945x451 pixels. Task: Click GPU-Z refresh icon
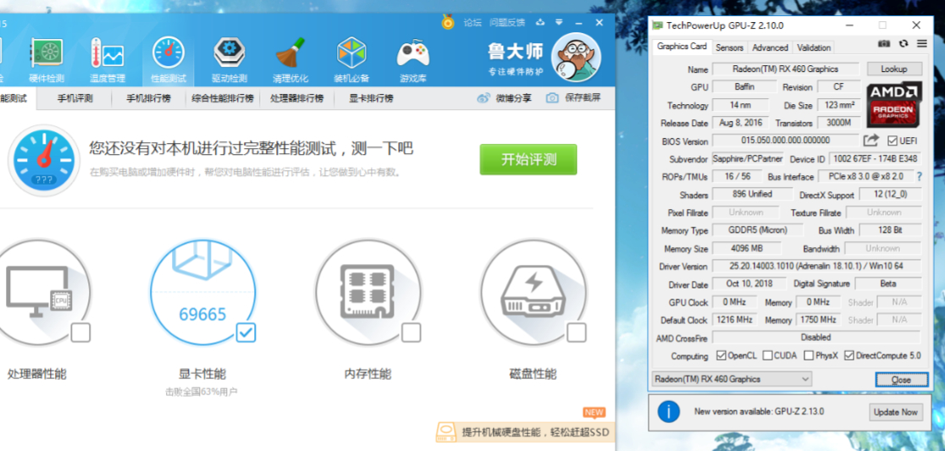[x=903, y=43]
